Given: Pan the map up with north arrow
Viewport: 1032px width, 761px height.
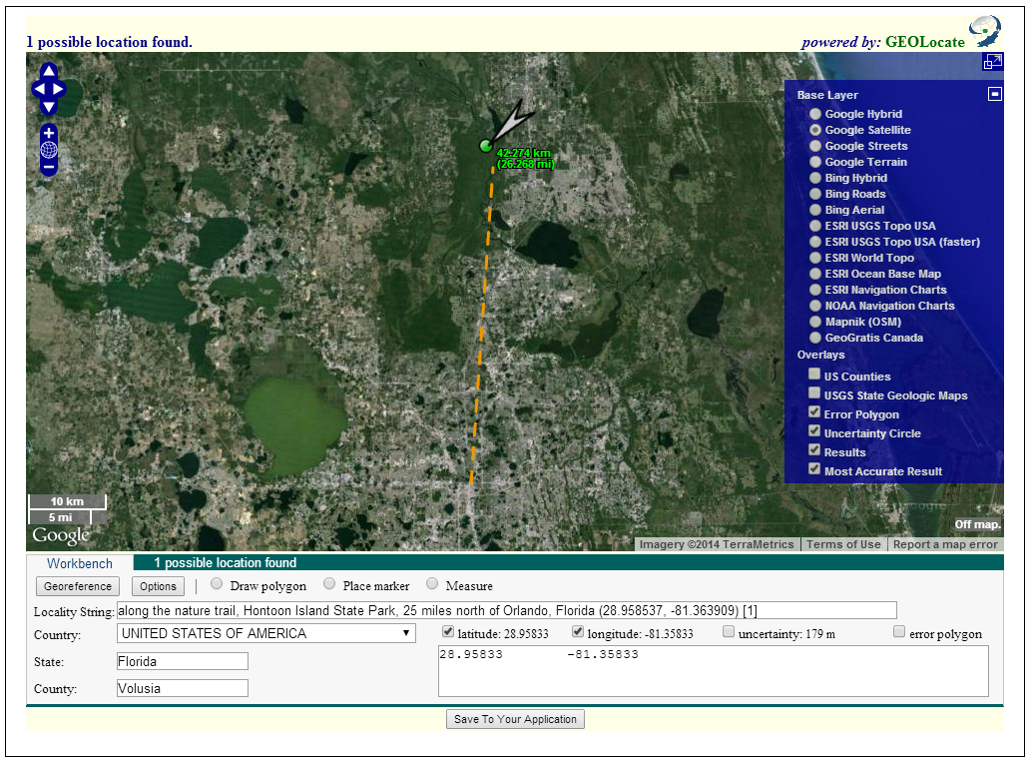Looking at the screenshot, I should [x=49, y=72].
